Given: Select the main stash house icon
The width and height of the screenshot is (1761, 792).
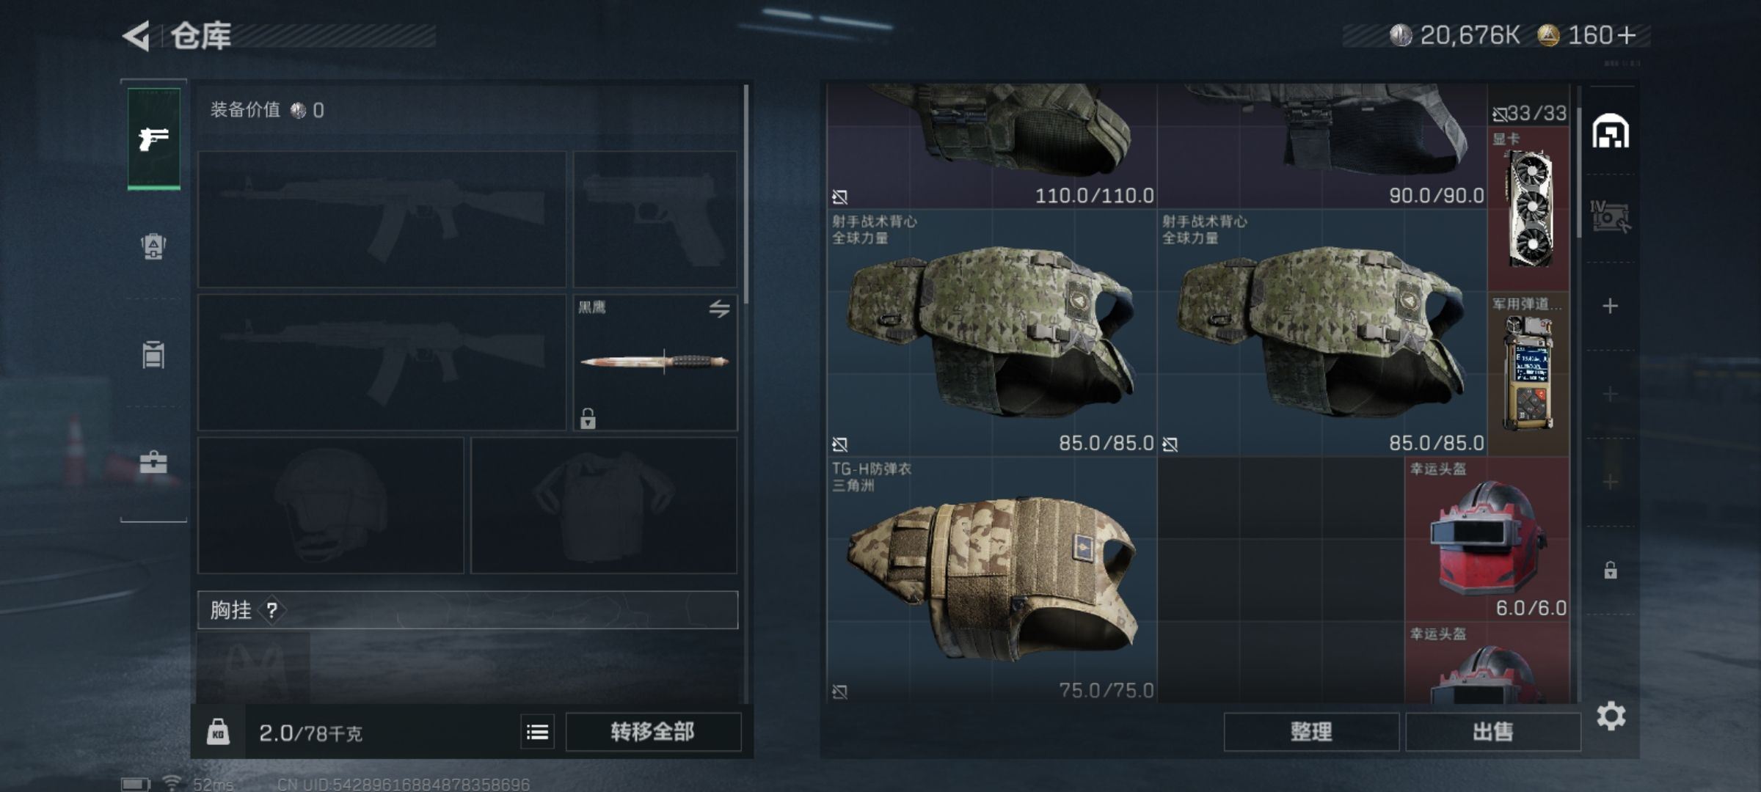Looking at the screenshot, I should coord(1611,131).
